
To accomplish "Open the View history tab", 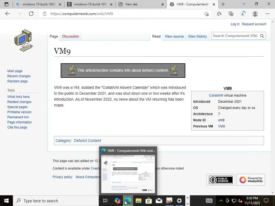I will point(197,36).
